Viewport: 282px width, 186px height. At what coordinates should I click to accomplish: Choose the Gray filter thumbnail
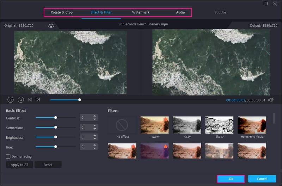pos(187,125)
